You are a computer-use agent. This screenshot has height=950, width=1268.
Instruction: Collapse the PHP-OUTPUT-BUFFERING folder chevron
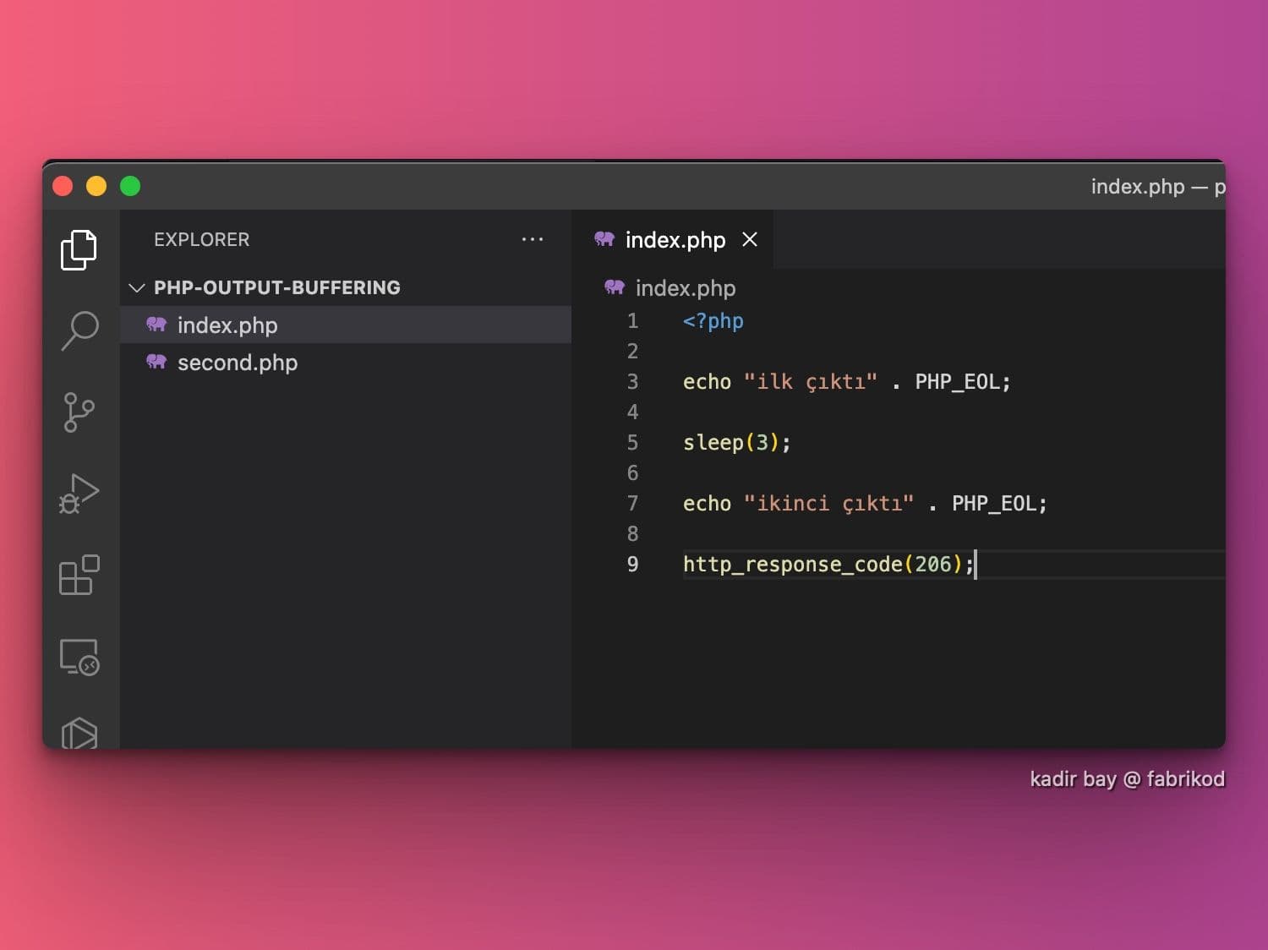(136, 288)
